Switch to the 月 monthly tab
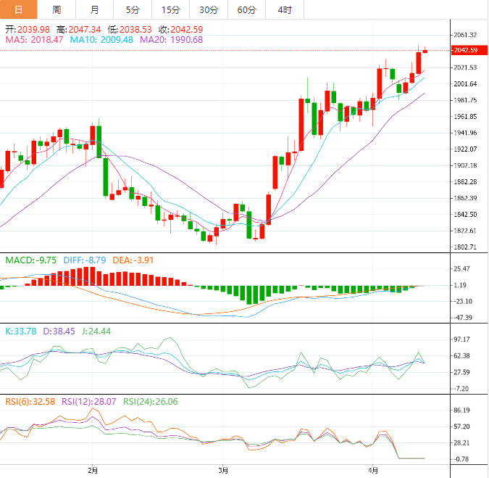 pyautogui.click(x=94, y=9)
